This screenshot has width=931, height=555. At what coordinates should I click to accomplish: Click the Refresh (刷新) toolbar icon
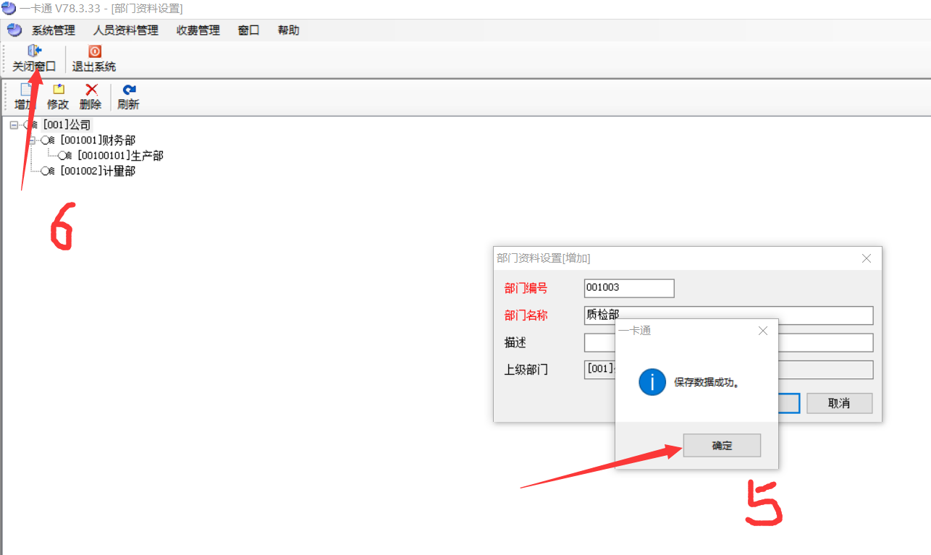(128, 90)
